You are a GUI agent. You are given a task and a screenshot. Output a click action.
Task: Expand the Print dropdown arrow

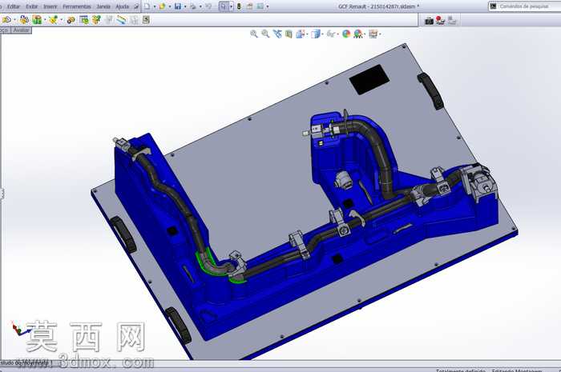(200, 6)
